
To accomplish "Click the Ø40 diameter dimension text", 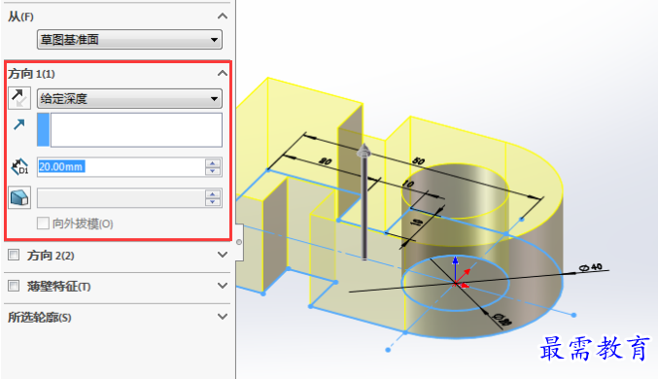I will (x=590, y=267).
